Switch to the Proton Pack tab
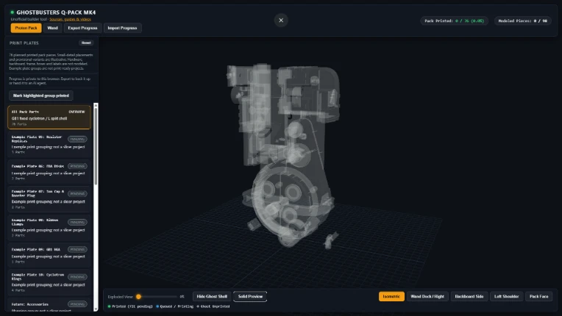The width and height of the screenshot is (562, 316). point(26,28)
